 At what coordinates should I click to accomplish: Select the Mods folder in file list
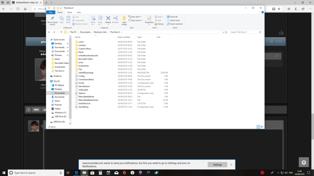pos(81,52)
